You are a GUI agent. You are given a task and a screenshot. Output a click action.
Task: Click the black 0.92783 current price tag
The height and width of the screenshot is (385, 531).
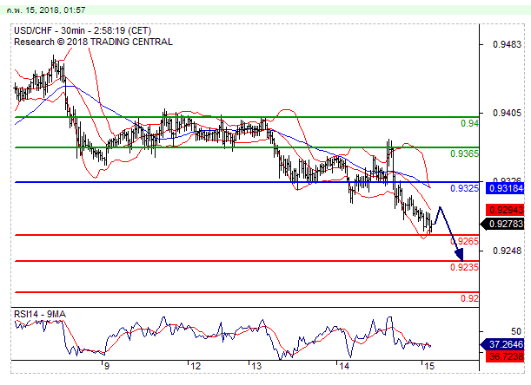point(502,224)
